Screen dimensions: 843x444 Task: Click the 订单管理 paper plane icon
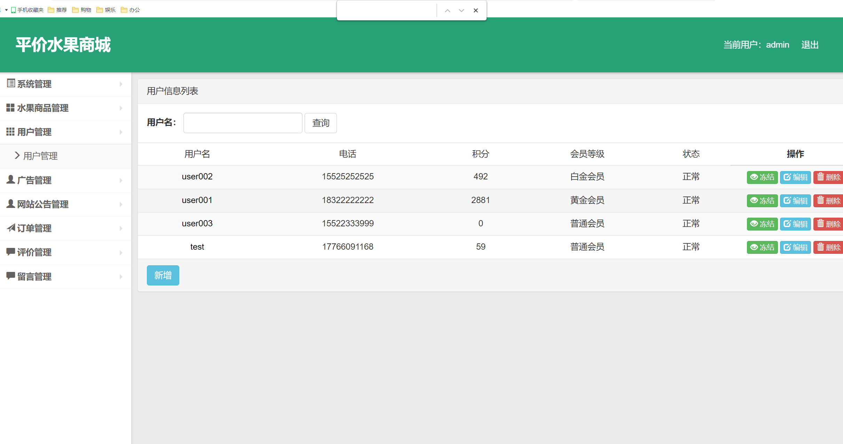pyautogui.click(x=11, y=228)
